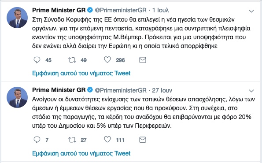Open the 27 Ιουν timestamp link

tap(162, 90)
